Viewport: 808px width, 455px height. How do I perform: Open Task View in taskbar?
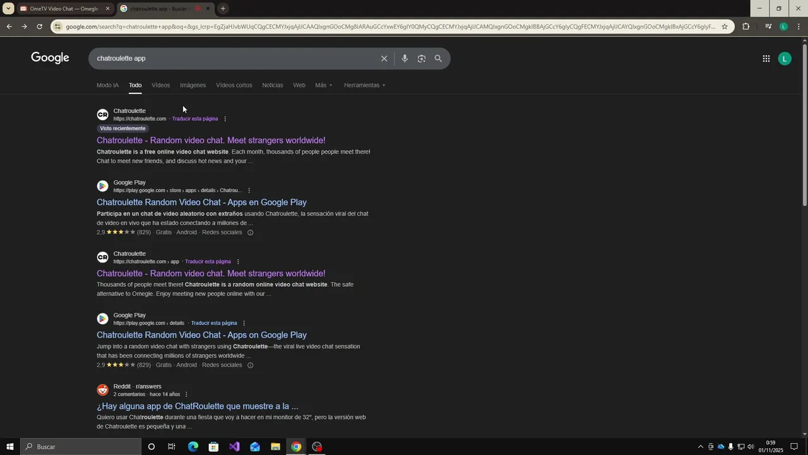[171, 447]
